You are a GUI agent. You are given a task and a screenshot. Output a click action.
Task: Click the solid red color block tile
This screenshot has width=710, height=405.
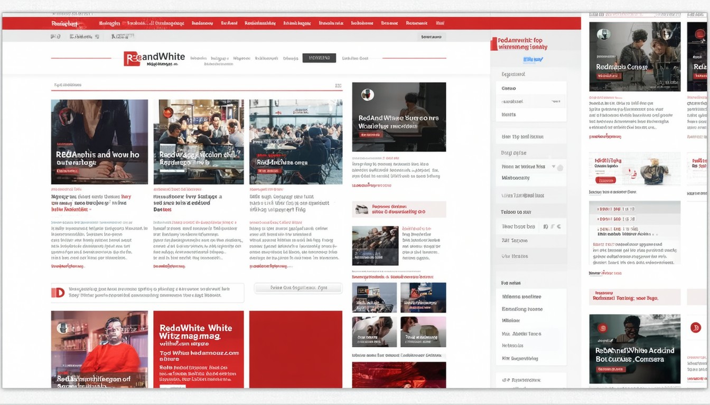295,349
